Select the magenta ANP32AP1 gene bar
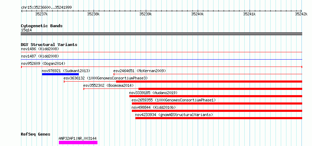Screen dimensions: 312x146 (x=78, y=143)
